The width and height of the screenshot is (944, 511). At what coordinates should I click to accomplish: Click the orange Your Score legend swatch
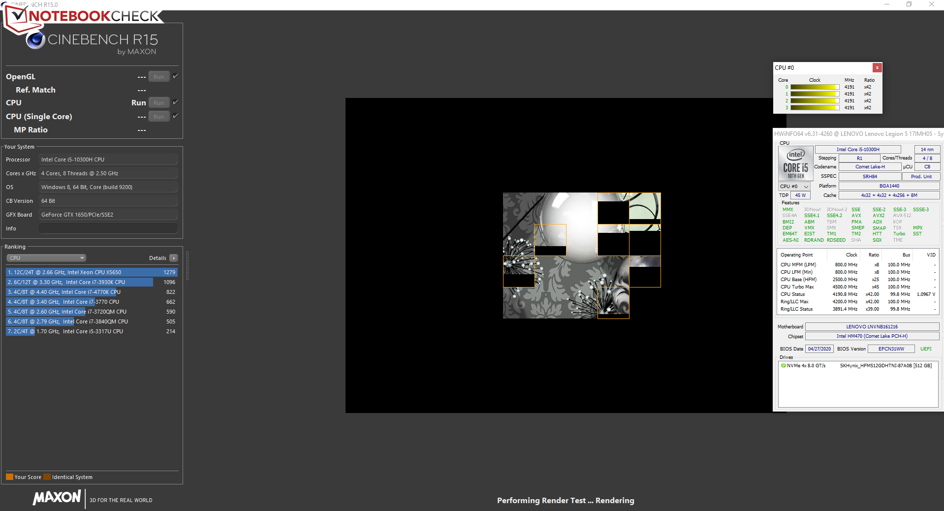pyautogui.click(x=9, y=477)
